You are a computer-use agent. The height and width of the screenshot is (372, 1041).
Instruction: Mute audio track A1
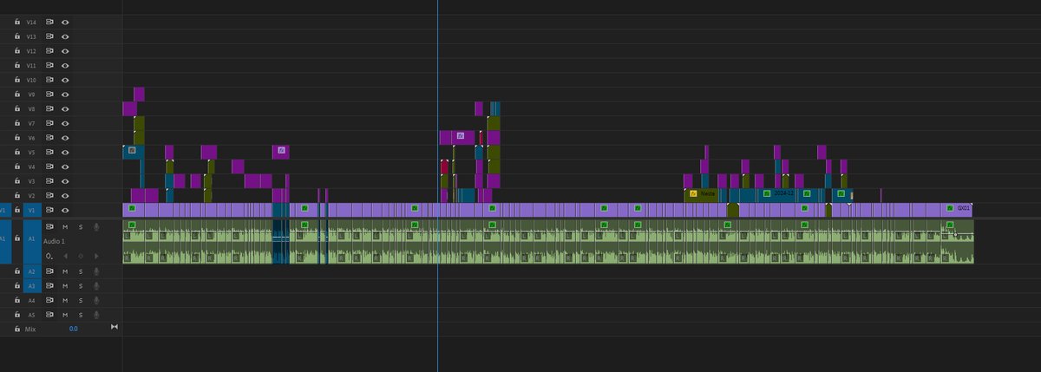[65, 226]
